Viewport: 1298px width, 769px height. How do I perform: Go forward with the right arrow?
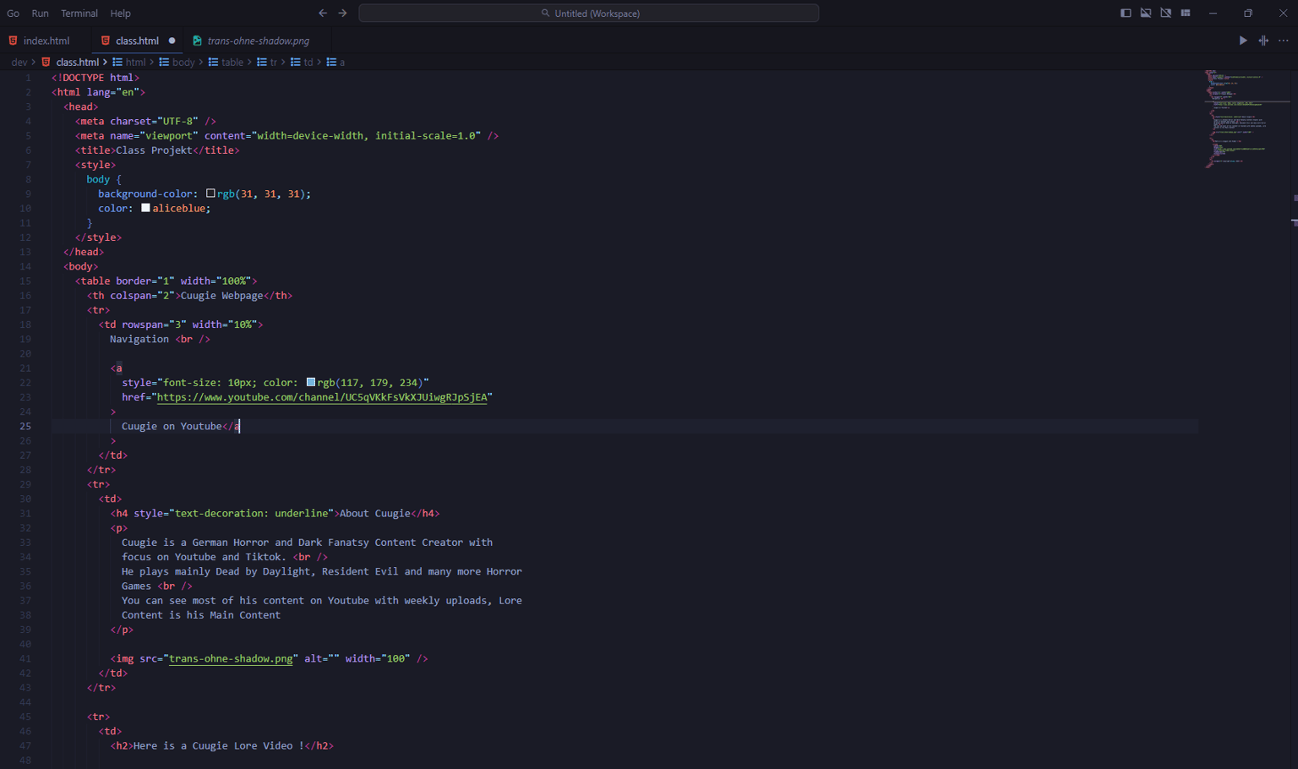tap(342, 13)
